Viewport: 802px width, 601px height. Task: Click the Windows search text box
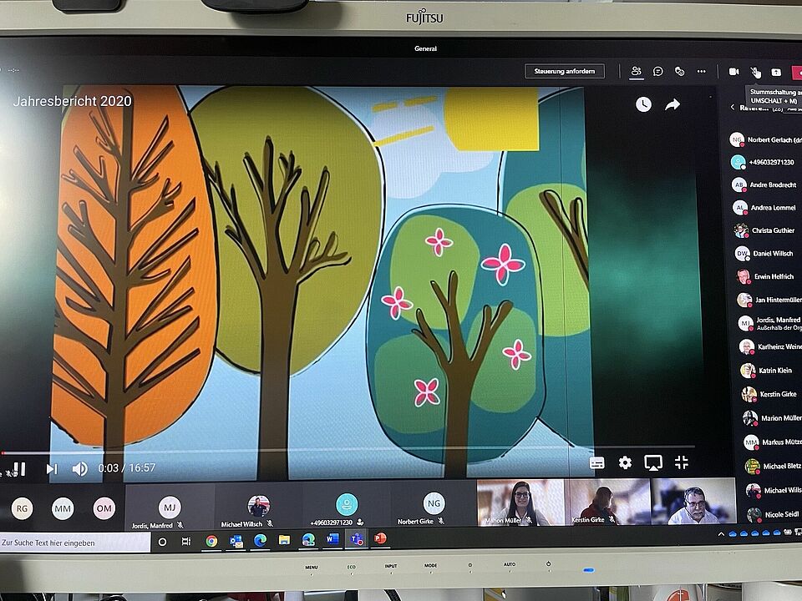click(74, 543)
